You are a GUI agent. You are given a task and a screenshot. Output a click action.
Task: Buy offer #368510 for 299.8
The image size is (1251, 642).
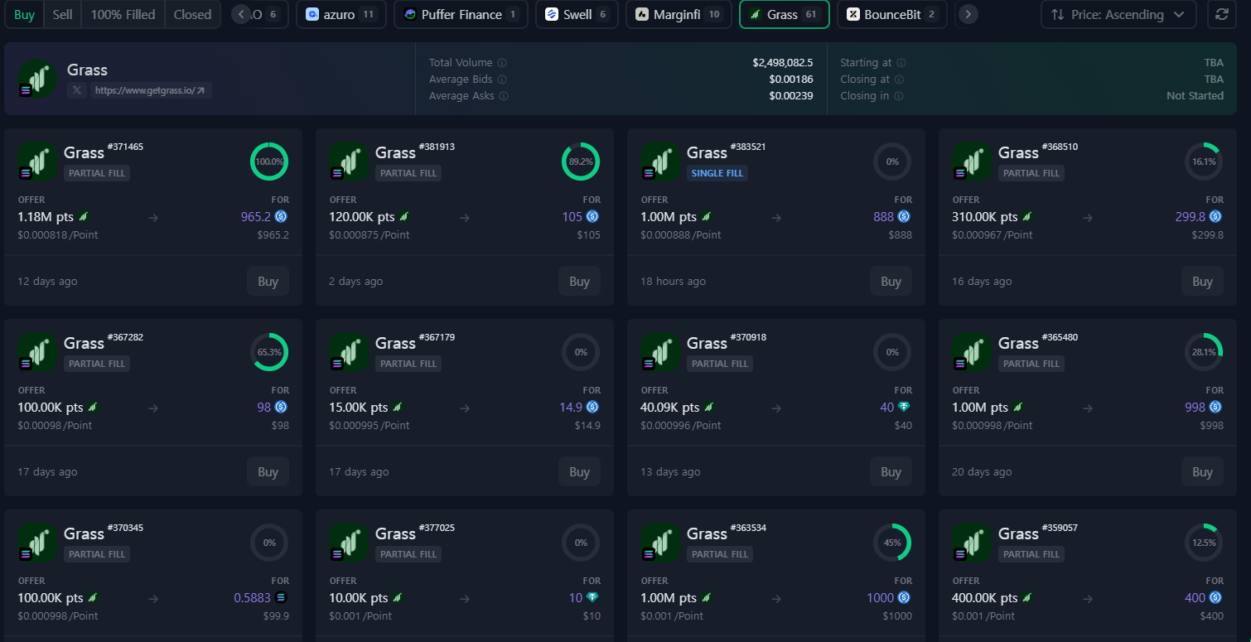[1202, 282]
